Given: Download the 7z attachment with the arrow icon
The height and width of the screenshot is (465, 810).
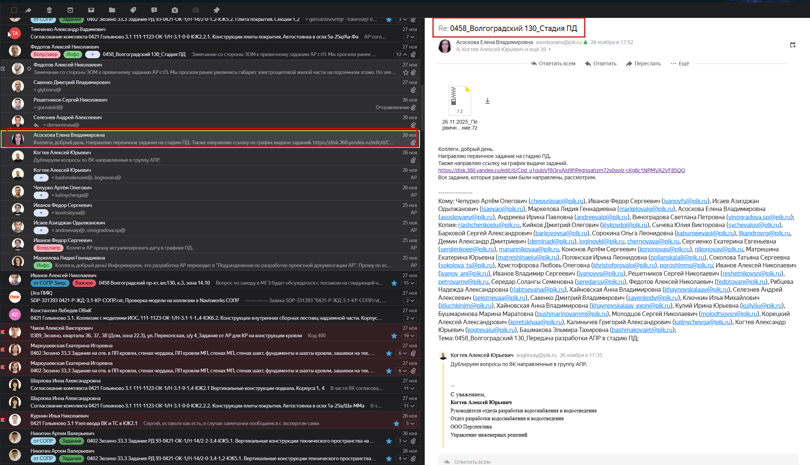Looking at the screenshot, I should 488,101.
